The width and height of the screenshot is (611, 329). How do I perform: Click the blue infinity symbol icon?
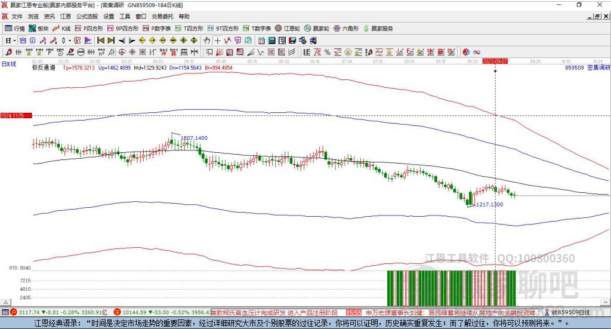(477, 53)
